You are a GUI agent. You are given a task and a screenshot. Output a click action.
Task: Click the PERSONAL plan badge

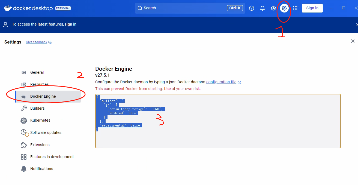point(63,8)
